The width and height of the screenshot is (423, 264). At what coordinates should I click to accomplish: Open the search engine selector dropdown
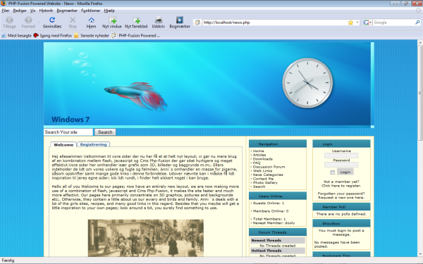367,23
